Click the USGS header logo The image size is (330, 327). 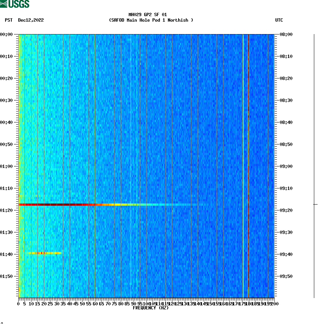click(x=15, y=4)
